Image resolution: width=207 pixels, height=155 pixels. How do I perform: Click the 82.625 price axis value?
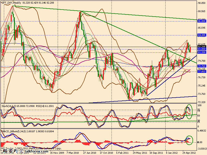[x=202, y=44]
